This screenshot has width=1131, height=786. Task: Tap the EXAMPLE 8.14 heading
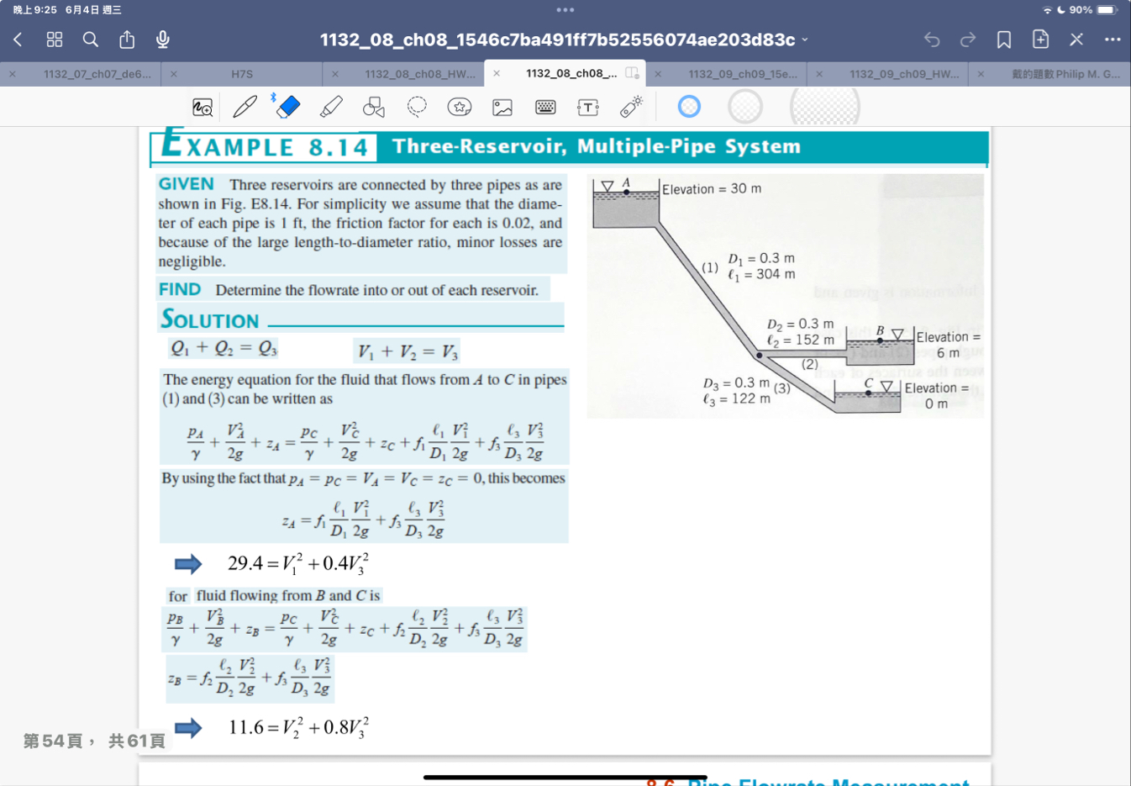265,145
